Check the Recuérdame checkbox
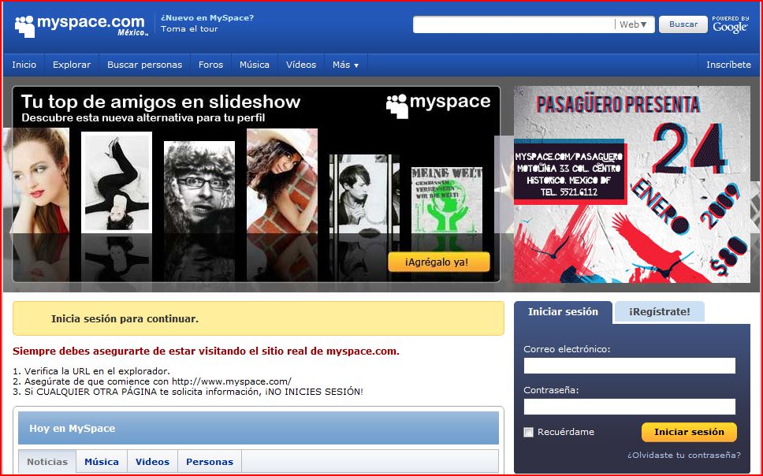The height and width of the screenshot is (476, 763). click(x=528, y=432)
